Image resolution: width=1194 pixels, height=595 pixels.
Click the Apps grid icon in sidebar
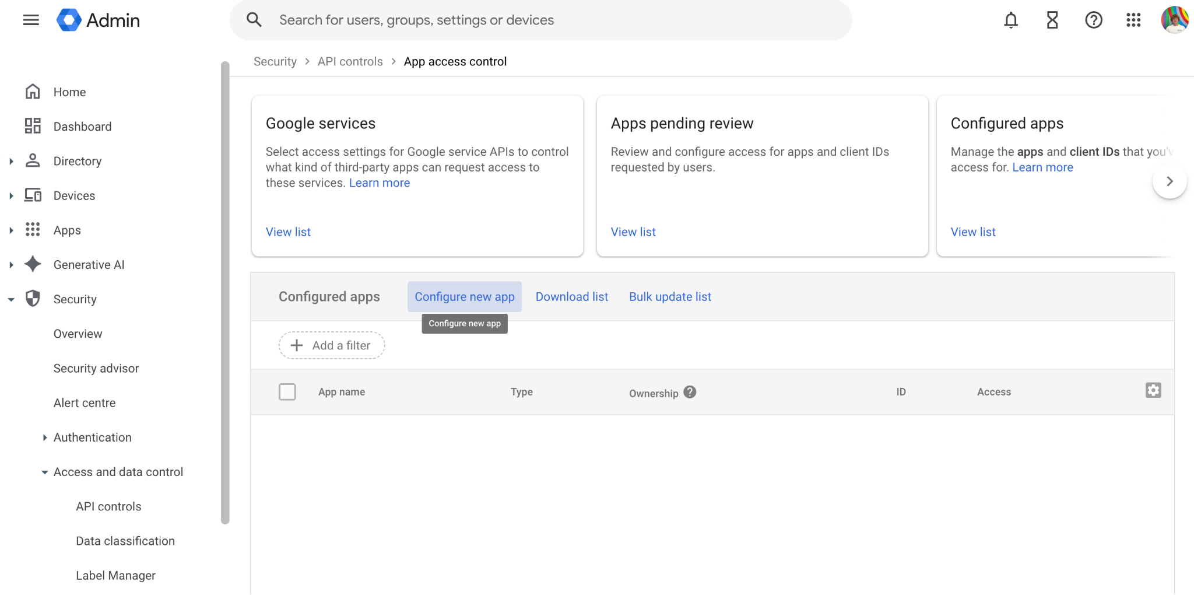(x=33, y=229)
